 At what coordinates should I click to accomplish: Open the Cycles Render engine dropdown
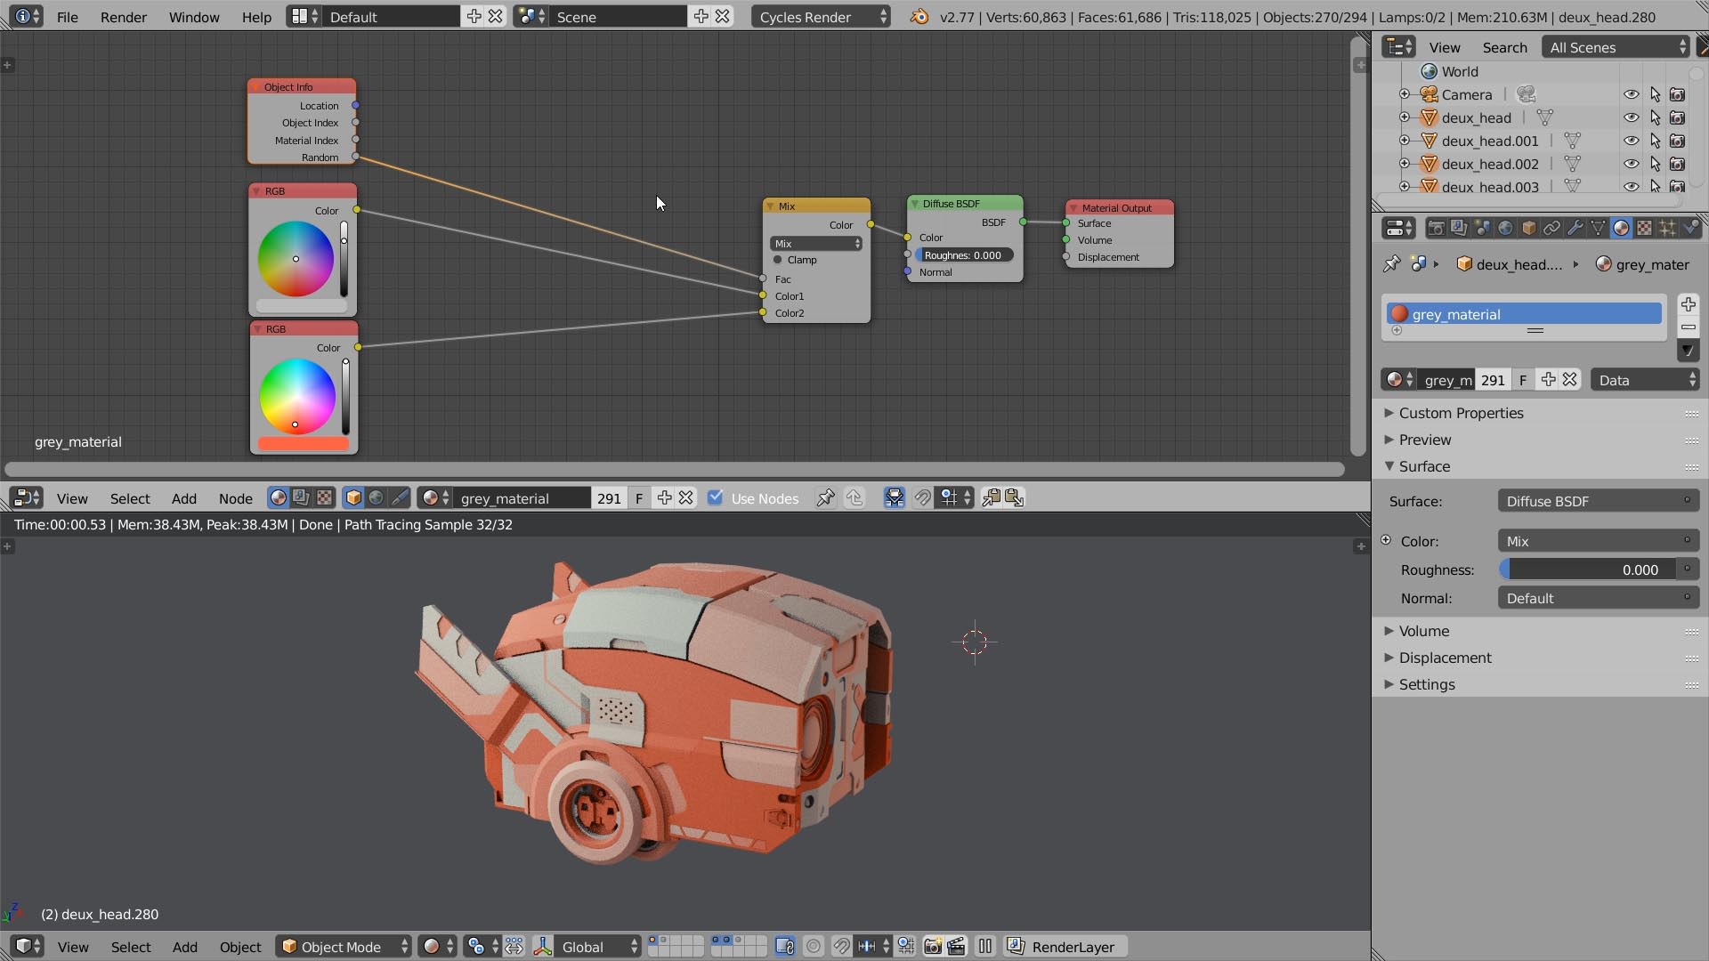tap(819, 17)
